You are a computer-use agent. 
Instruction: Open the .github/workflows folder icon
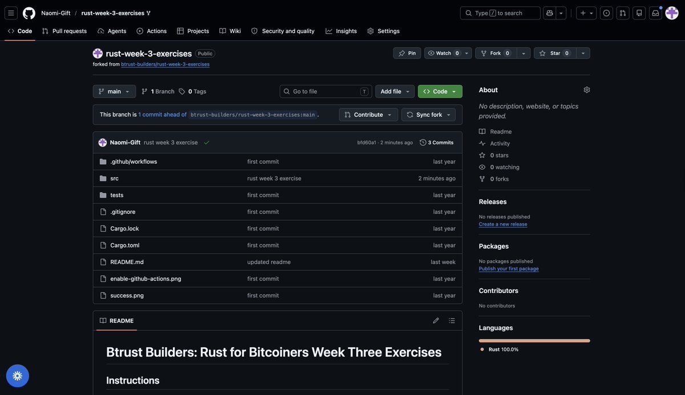point(103,162)
